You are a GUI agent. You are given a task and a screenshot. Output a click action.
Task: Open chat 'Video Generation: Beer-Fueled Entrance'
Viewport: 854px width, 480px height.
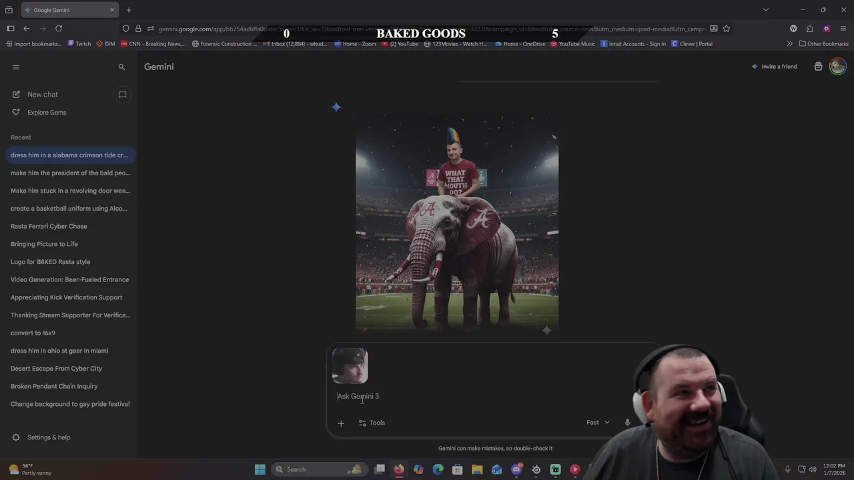coord(69,279)
